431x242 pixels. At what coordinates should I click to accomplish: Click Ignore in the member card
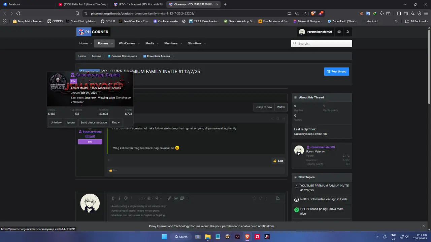point(70,122)
